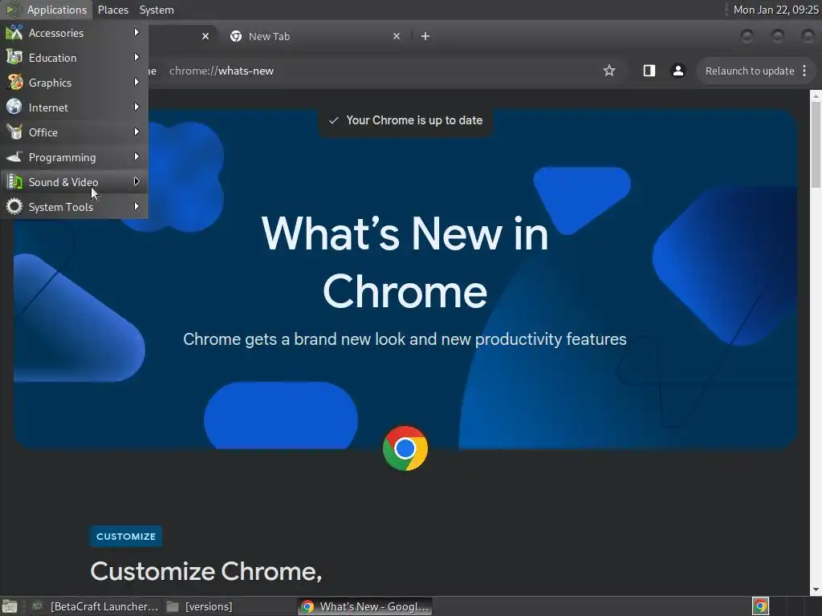Open the Graphics submenu
This screenshot has width=822, height=616.
coord(74,83)
